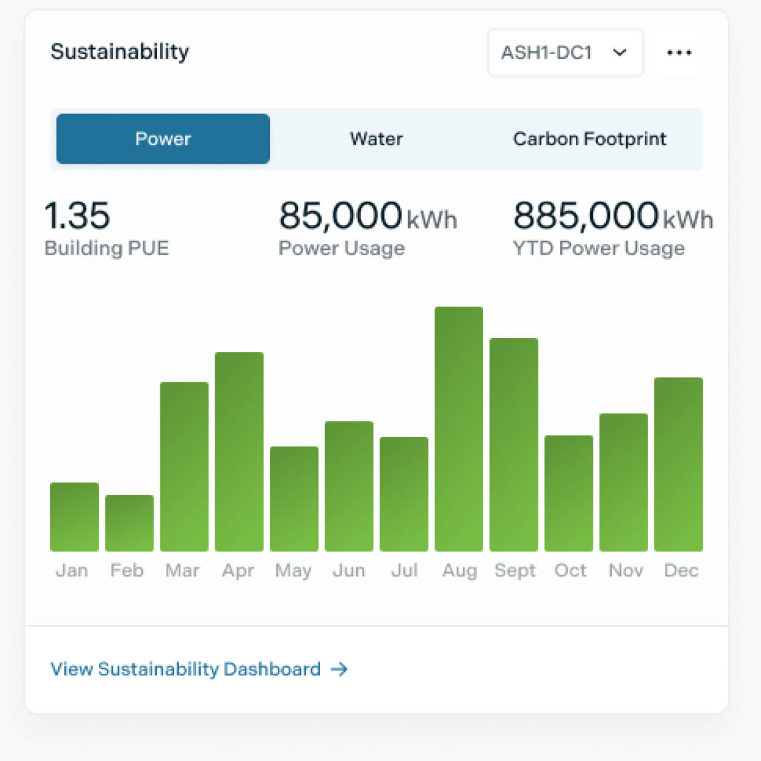The image size is (761, 761).
Task: Select the February bar in the chart
Action: pyautogui.click(x=129, y=523)
